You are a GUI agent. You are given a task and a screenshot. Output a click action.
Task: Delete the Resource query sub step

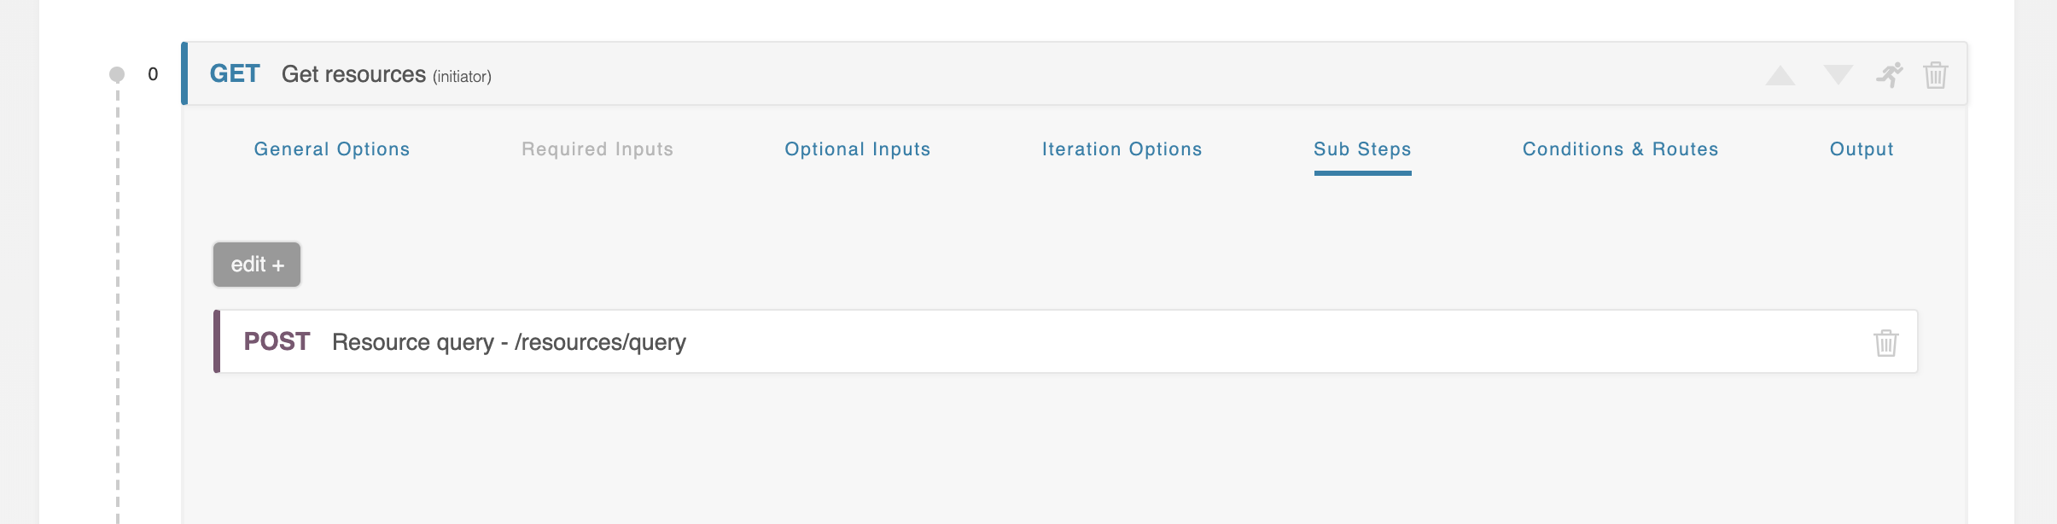(1885, 342)
